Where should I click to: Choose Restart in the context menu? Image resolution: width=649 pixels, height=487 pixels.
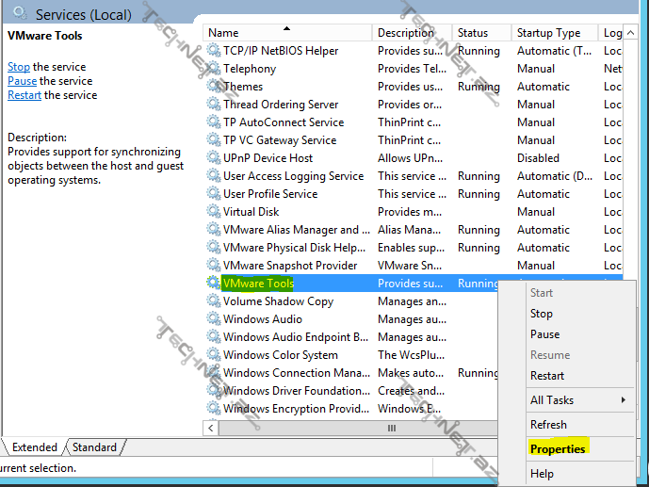click(x=546, y=376)
